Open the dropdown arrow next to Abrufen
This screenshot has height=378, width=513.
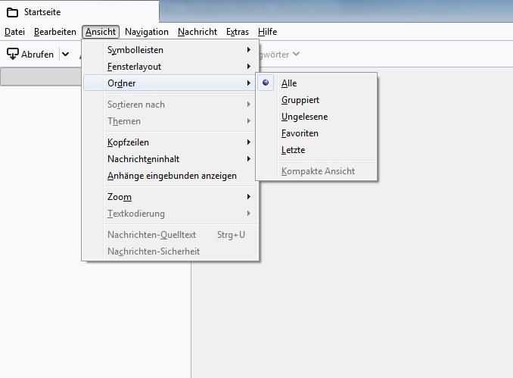coord(66,55)
